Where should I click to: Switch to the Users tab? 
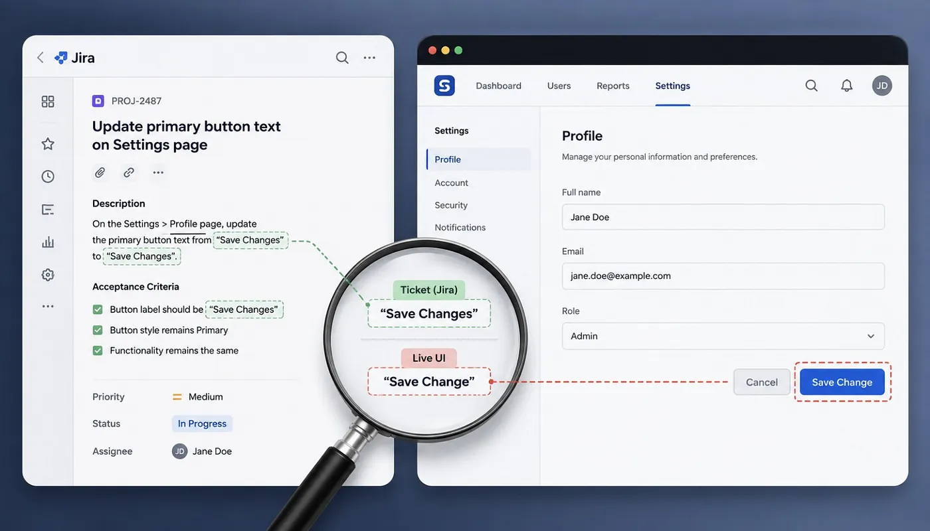559,86
